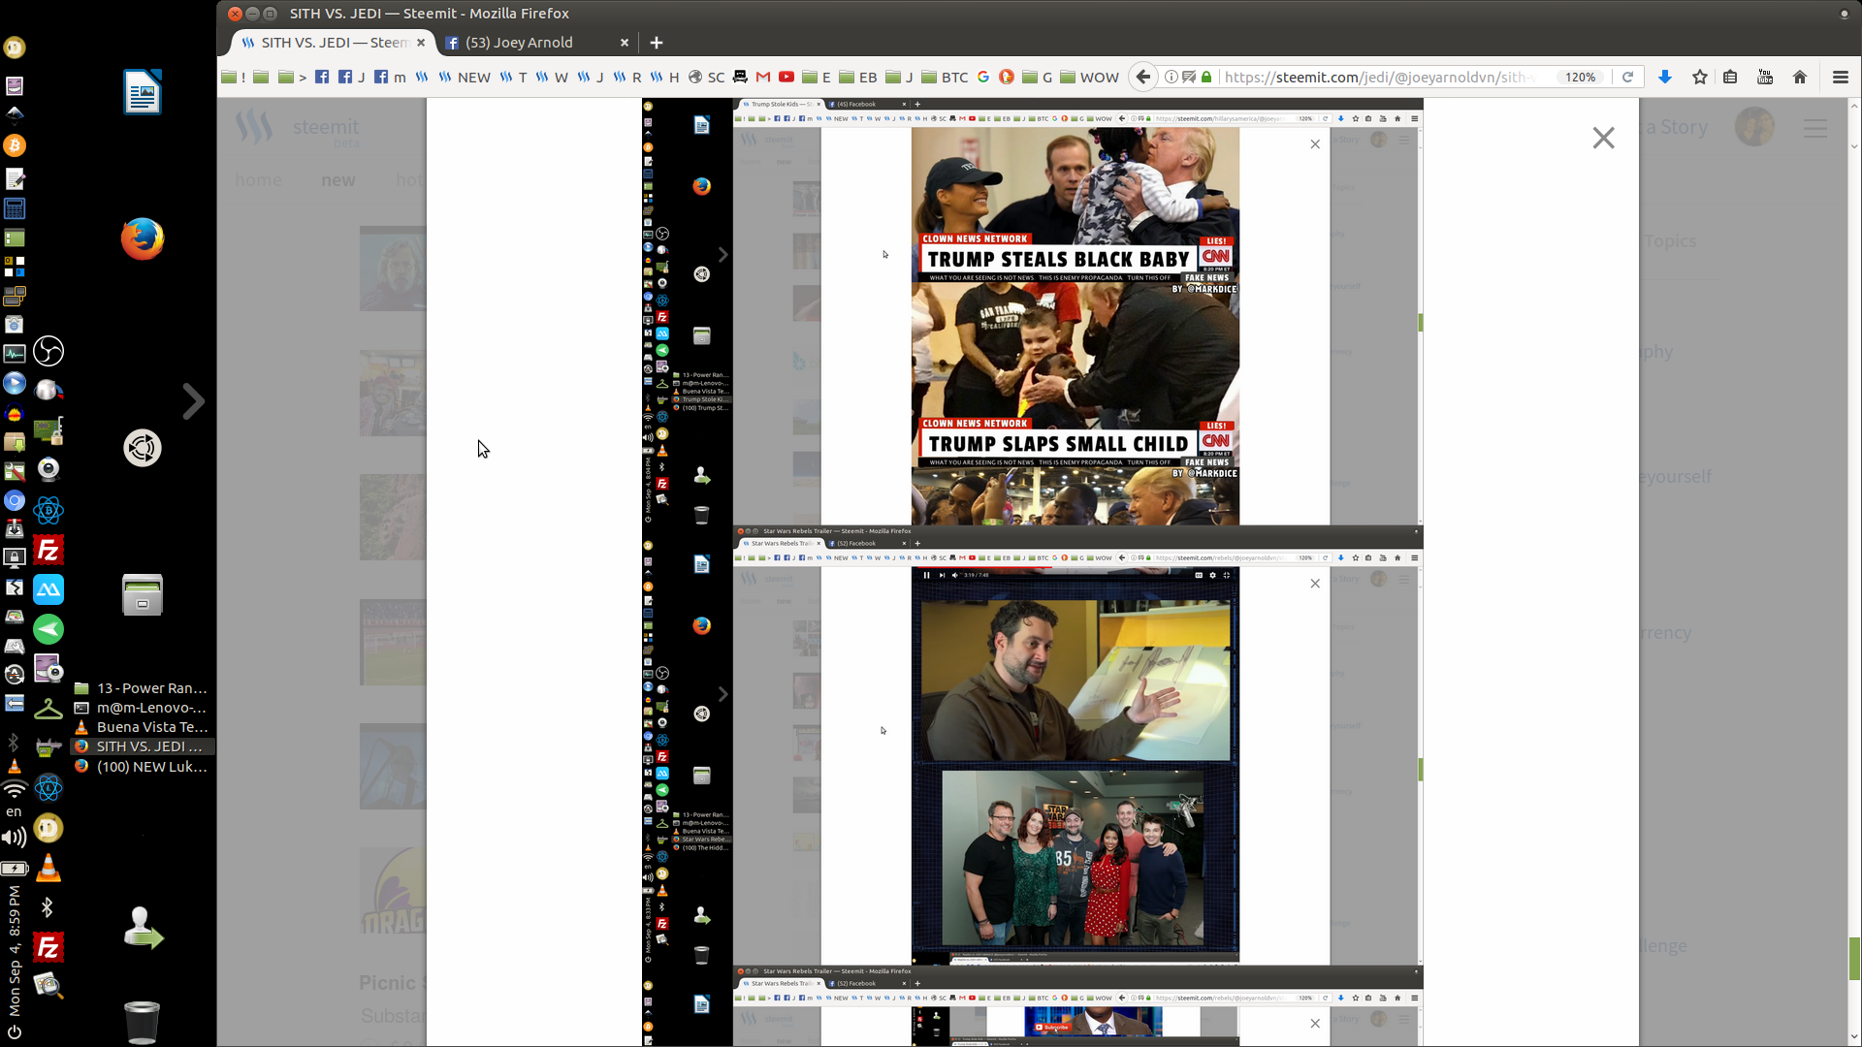Open Gmail bookmark icon
Viewport: 1862px width, 1047px height.
click(763, 77)
